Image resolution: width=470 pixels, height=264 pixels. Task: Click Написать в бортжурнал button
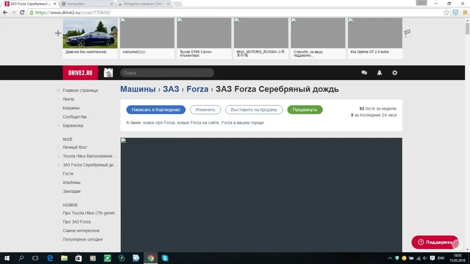pos(156,110)
